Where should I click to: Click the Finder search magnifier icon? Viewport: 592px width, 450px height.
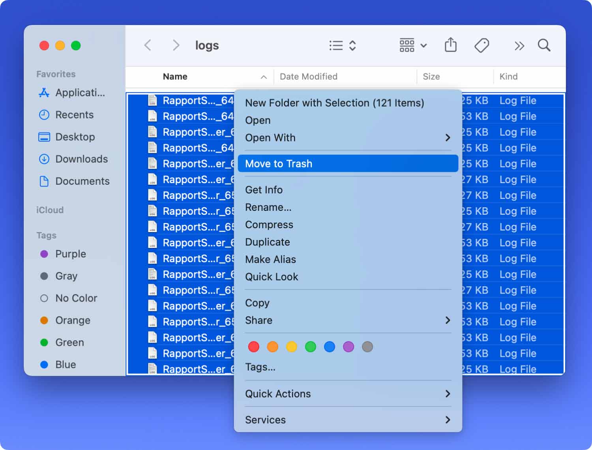point(544,45)
